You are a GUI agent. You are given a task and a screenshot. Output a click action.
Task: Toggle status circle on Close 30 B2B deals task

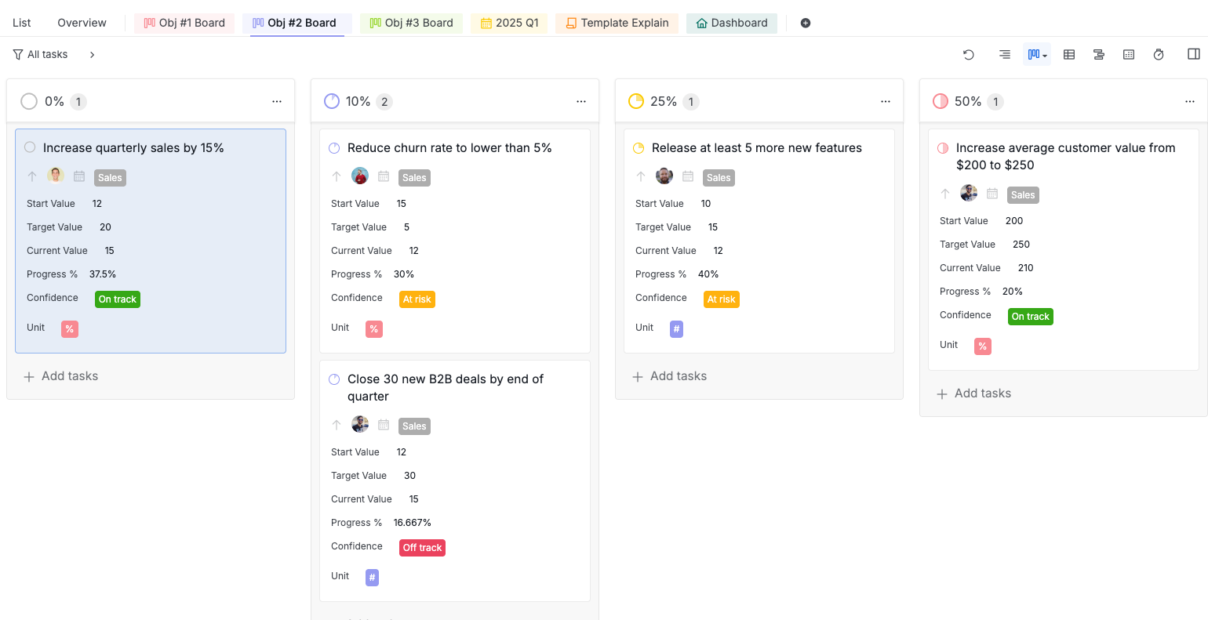(x=334, y=379)
